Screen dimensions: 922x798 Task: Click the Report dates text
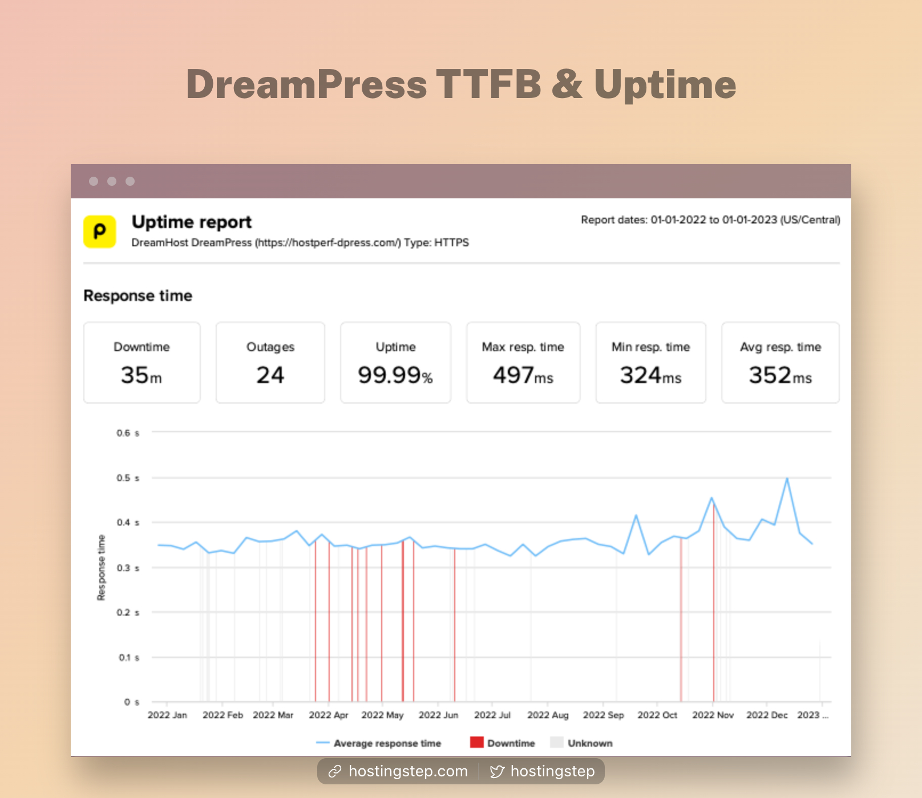click(710, 220)
